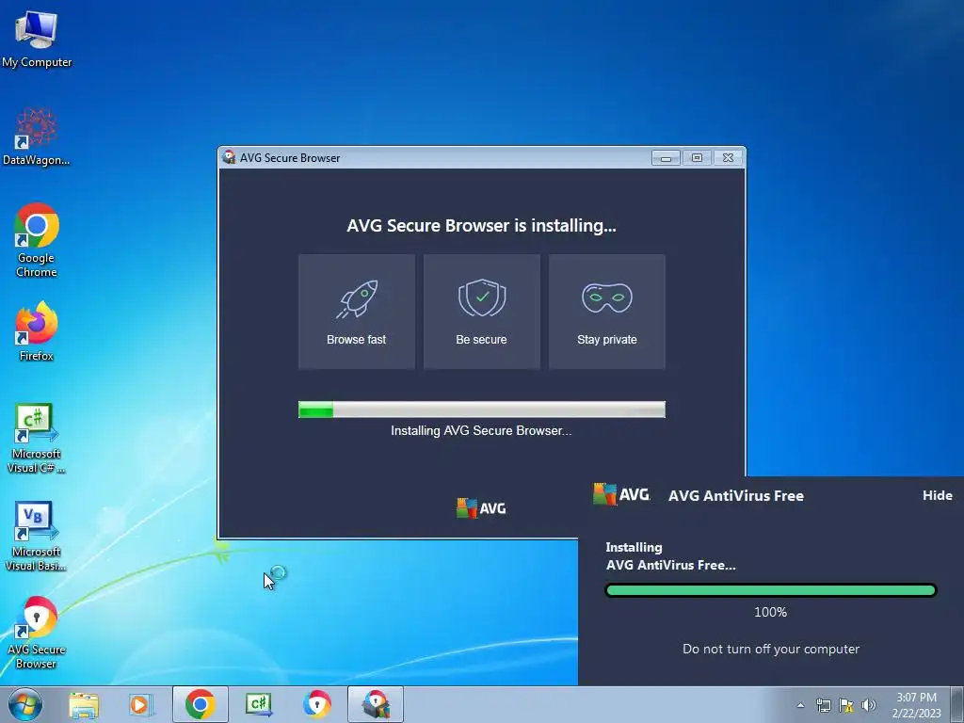The height and width of the screenshot is (723, 964).
Task: Show hidden system tray icons arrow
Action: [800, 705]
